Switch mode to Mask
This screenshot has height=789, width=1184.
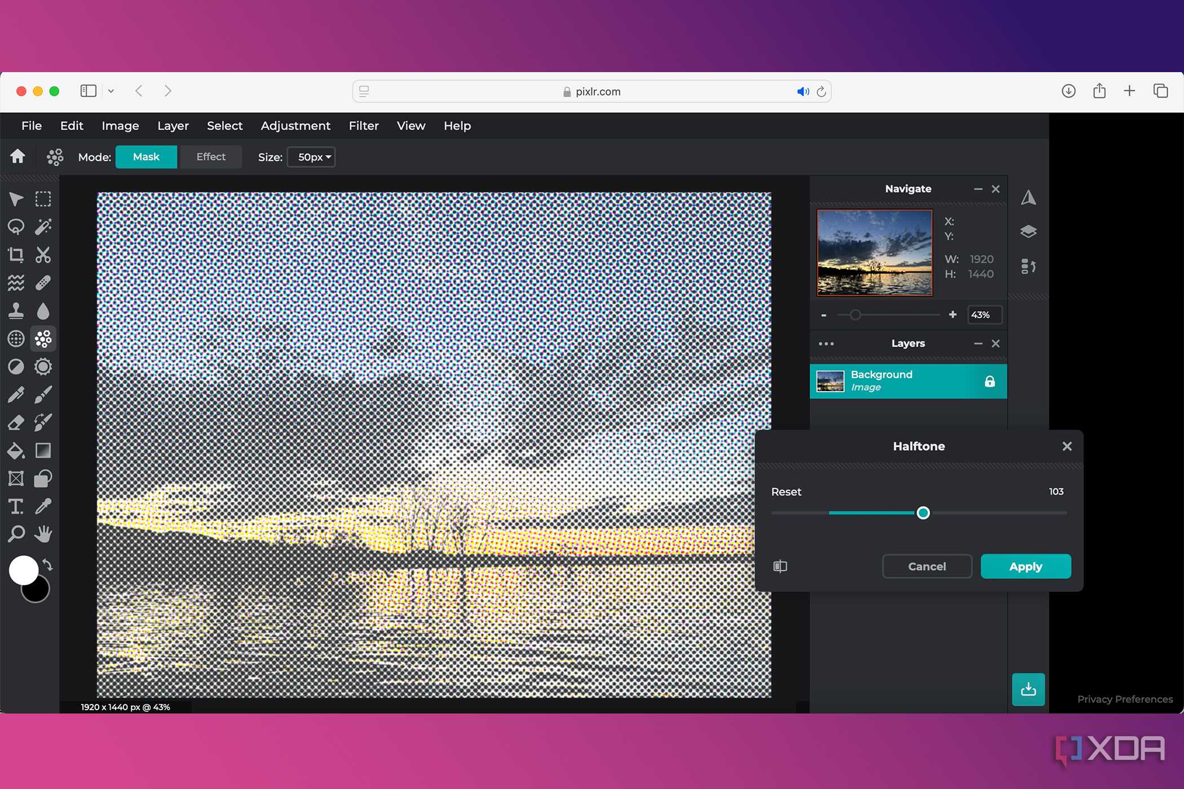coord(146,157)
